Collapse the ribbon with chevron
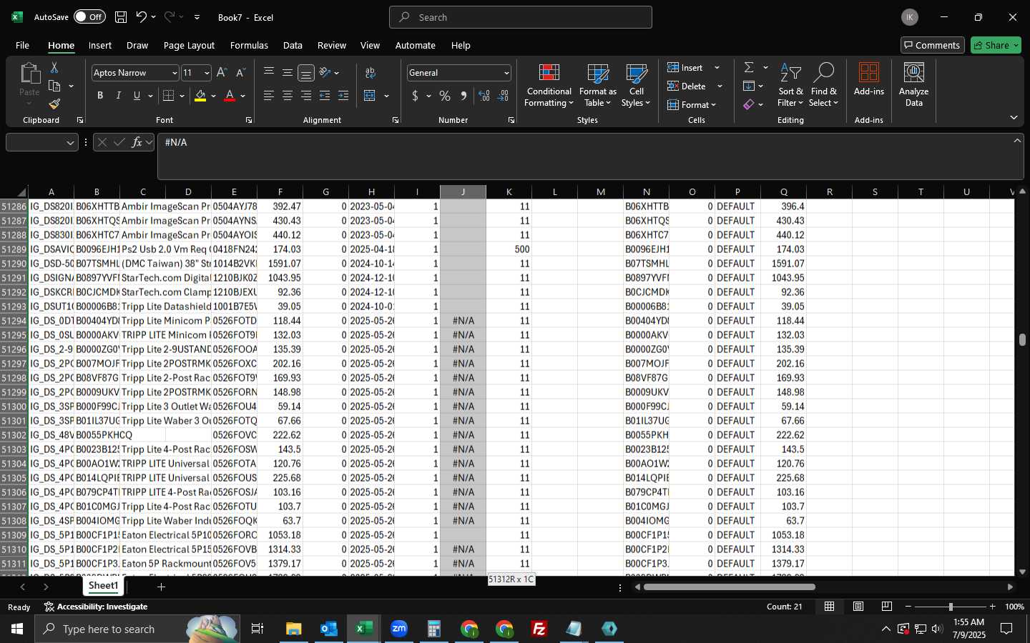The image size is (1030, 643). [1014, 117]
